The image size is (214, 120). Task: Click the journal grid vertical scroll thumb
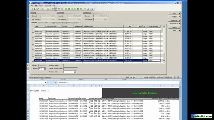[x=164, y=57]
